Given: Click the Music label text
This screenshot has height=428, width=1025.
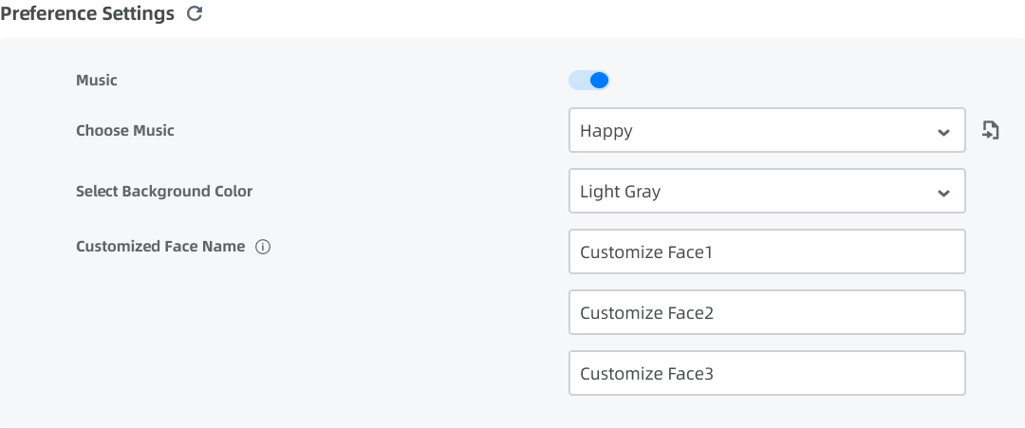Looking at the screenshot, I should pos(97,81).
